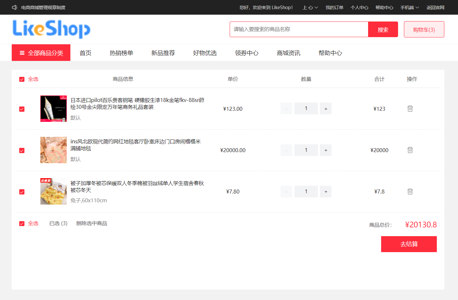This screenshot has width=458, height=300.
Task: Increase quantity of ins rug carpet
Action: [x=326, y=150]
